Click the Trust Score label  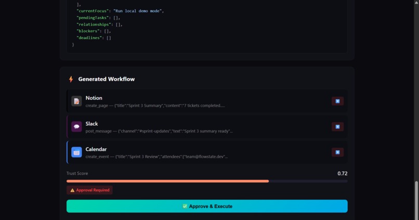click(x=77, y=173)
